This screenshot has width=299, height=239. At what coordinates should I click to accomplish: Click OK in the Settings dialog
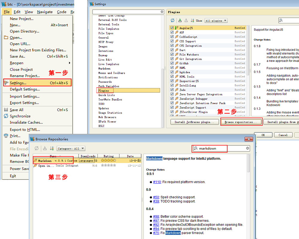point(263,135)
